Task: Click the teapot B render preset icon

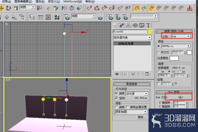Action: pos(118,17)
